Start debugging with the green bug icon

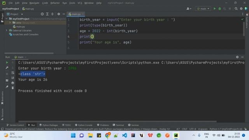tap(219, 9)
